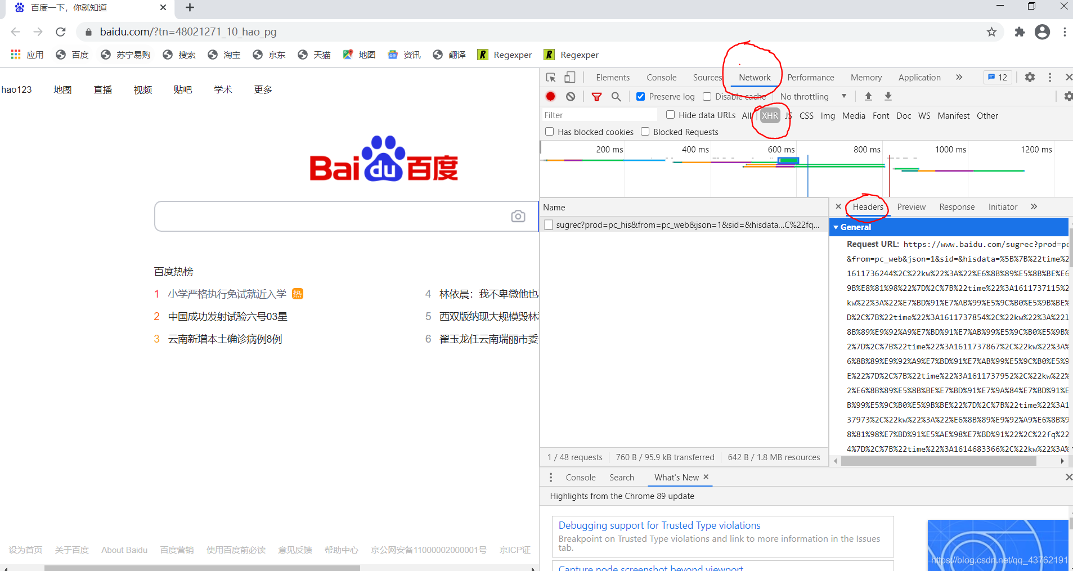The height and width of the screenshot is (571, 1073).
Task: Open the 12 issues message badge
Action: click(998, 78)
